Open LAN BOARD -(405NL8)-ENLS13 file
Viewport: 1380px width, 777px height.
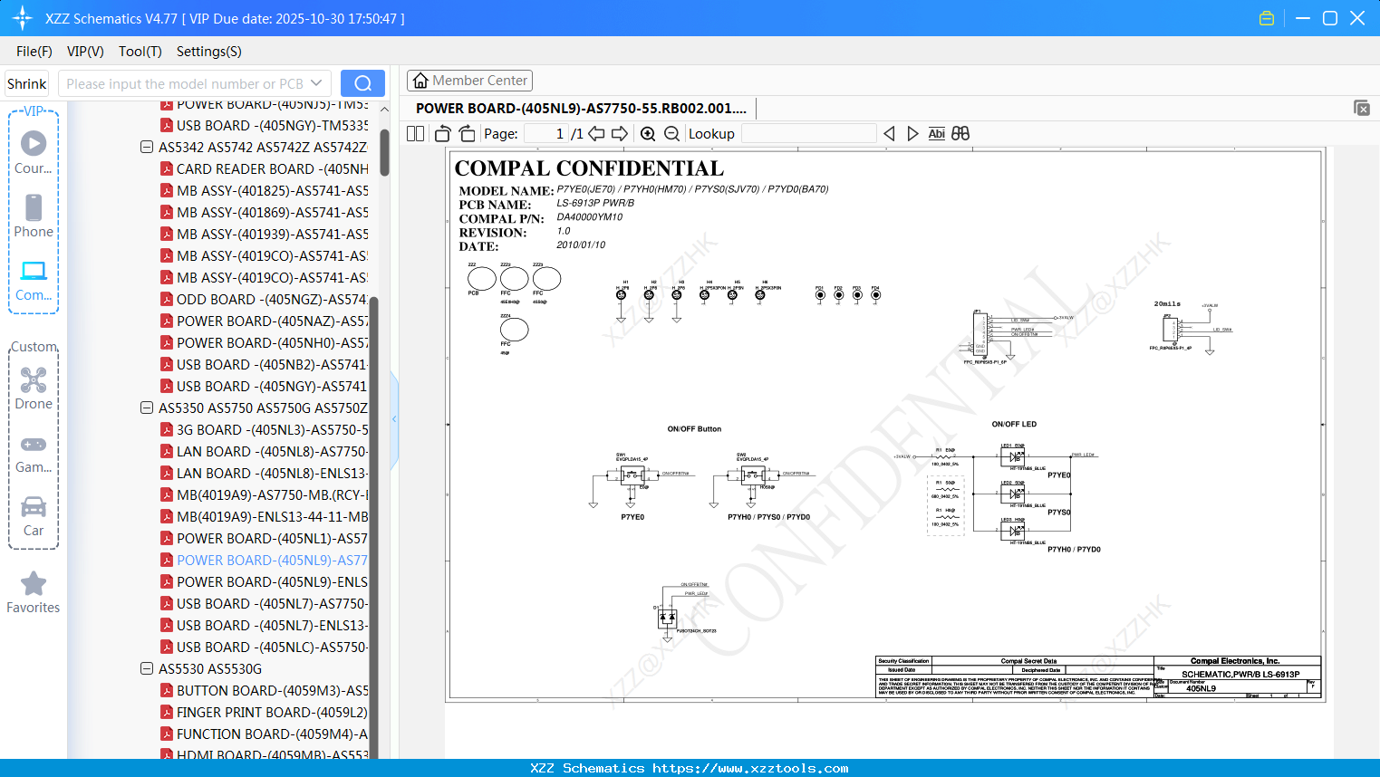click(x=264, y=473)
